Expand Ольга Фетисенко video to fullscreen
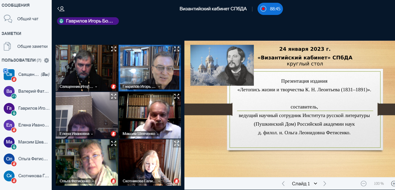The height and width of the screenshot is (190, 395). tap(114, 143)
